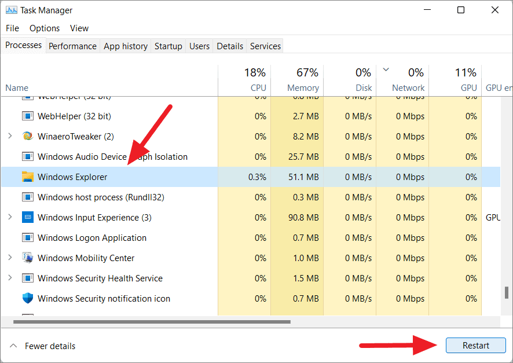The width and height of the screenshot is (513, 363).
Task: Click the Windows Explorer folder icon
Action: pyautogui.click(x=28, y=177)
